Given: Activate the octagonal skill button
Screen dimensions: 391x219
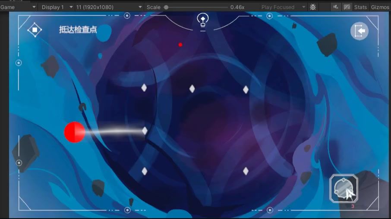Looking at the screenshot, I should (x=344, y=188).
